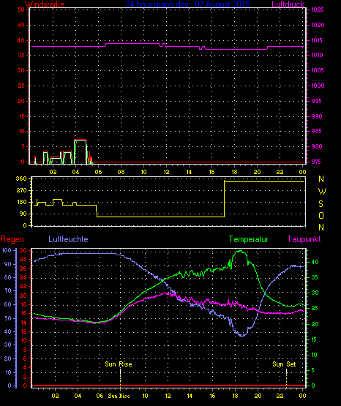Image resolution: width=341 pixels, height=406 pixels.
Task: Click the 985 pressure axis value
Action: click(317, 131)
